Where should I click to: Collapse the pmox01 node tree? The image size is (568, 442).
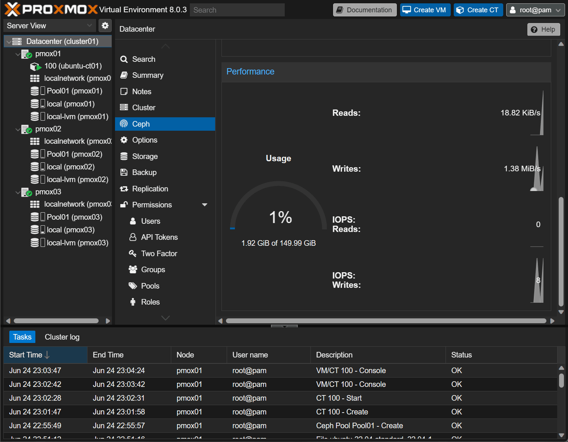coord(17,54)
